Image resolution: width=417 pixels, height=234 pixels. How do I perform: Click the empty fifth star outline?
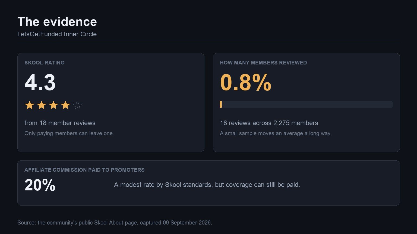(x=77, y=105)
